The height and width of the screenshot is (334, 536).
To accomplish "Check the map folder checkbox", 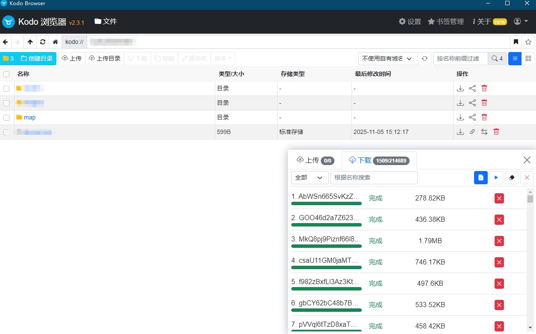I will click(x=6, y=117).
